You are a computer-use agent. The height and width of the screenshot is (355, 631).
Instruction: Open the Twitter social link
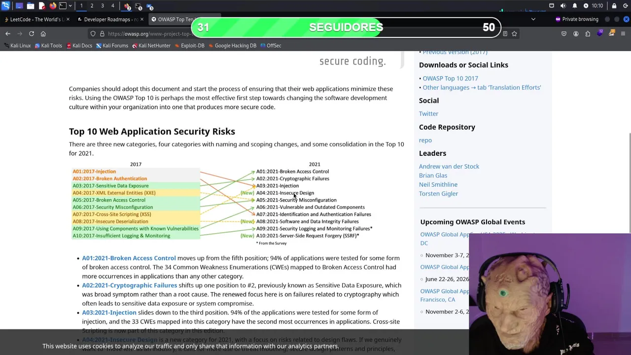(x=428, y=113)
